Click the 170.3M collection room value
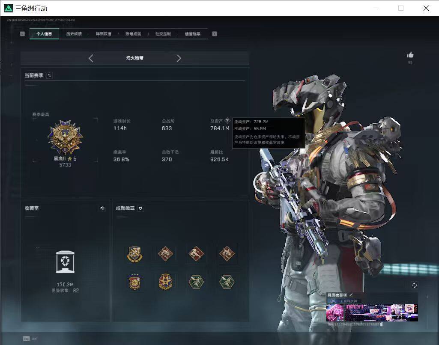This screenshot has height=345, width=439. [65, 285]
